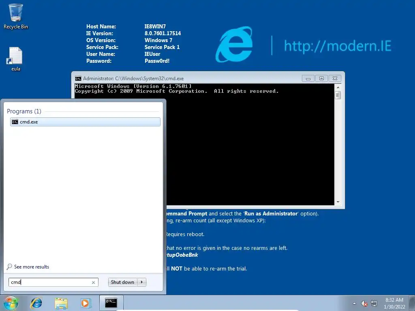This screenshot has height=311, width=415.
Task: Click the http://modern.IE wallpaper text
Action: click(338, 46)
